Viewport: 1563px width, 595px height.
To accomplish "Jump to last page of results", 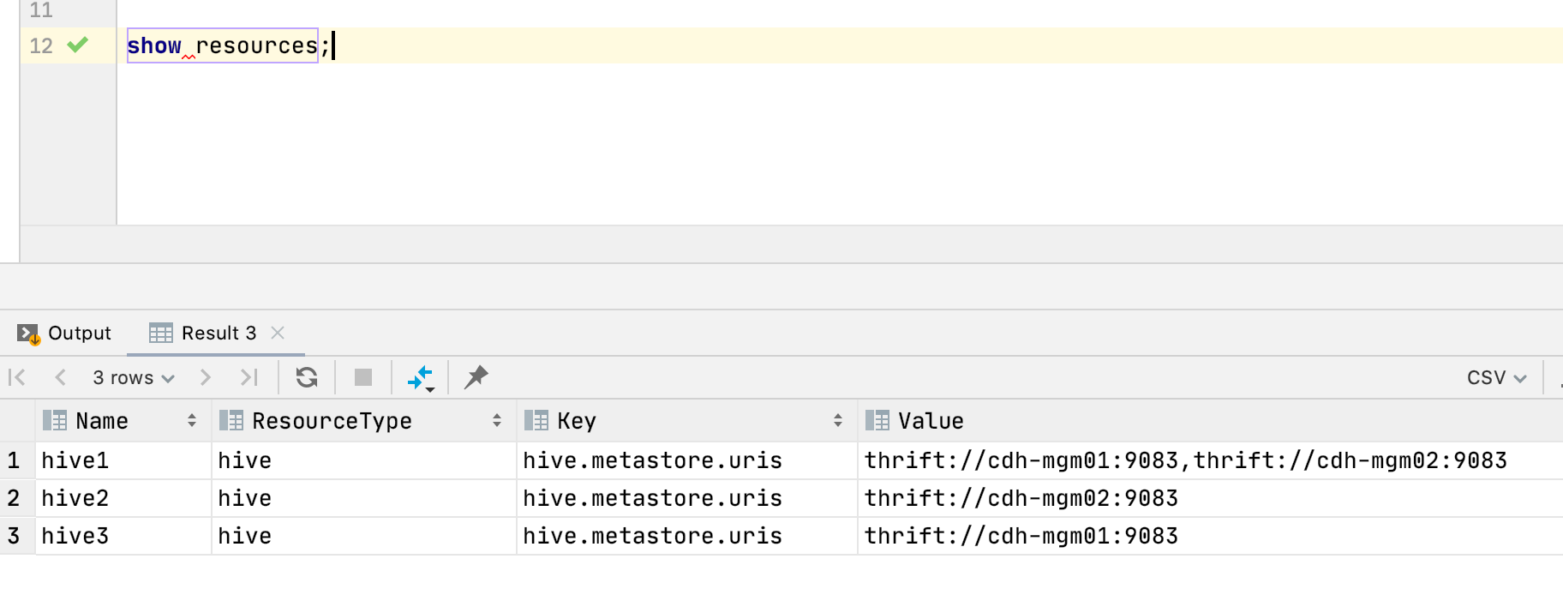I will (x=249, y=377).
